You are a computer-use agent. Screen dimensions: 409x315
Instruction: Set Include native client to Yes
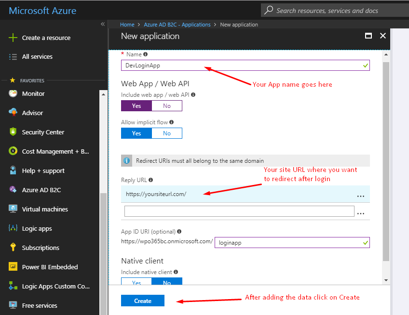pos(136,281)
